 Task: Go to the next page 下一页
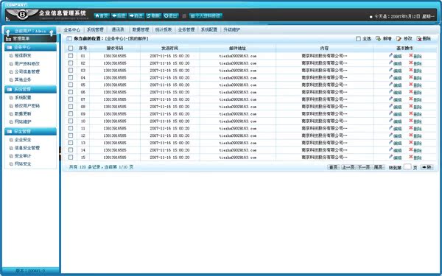pyautogui.click(x=364, y=167)
